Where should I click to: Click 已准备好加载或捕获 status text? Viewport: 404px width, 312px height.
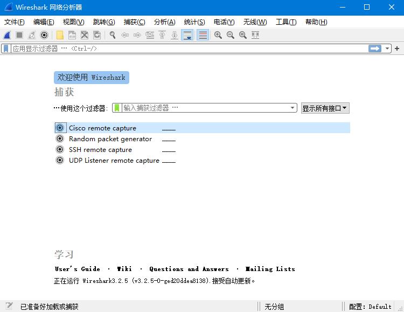[49, 307]
